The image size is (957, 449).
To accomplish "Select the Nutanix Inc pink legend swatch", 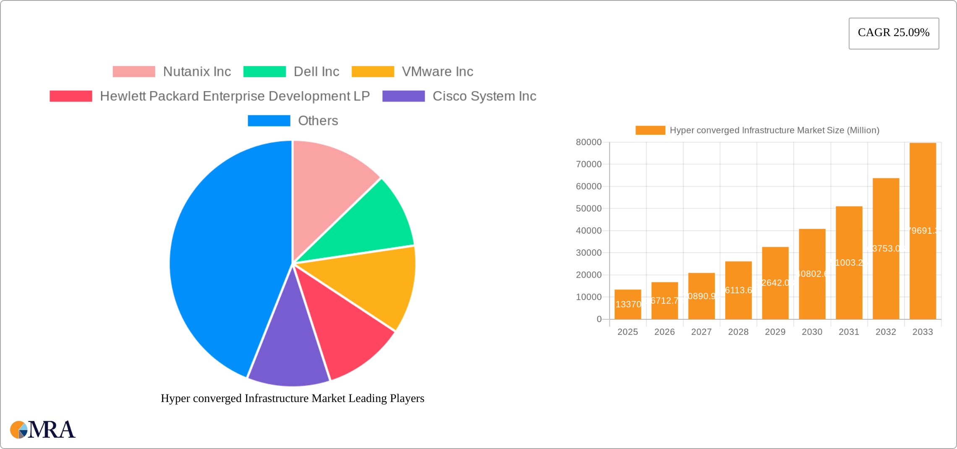I will pos(134,71).
